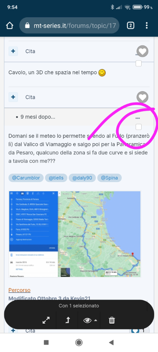
Task: Delete selected post with trash icon
Action: (x=112, y=320)
